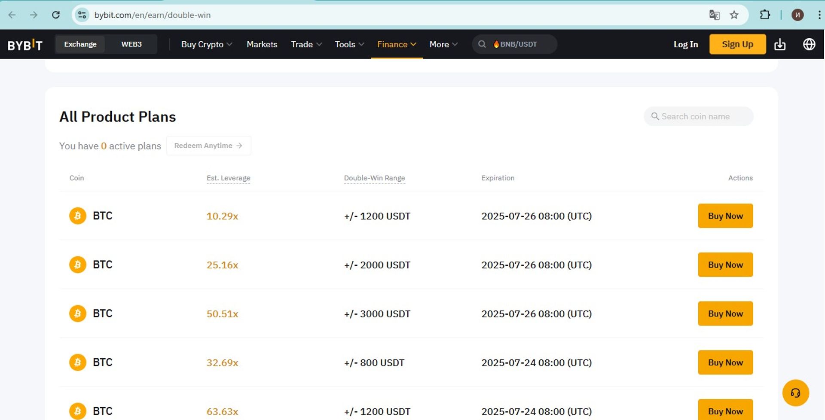Buy Now for the 63.63x BTC plan
This screenshot has height=420, width=825.
click(725, 410)
